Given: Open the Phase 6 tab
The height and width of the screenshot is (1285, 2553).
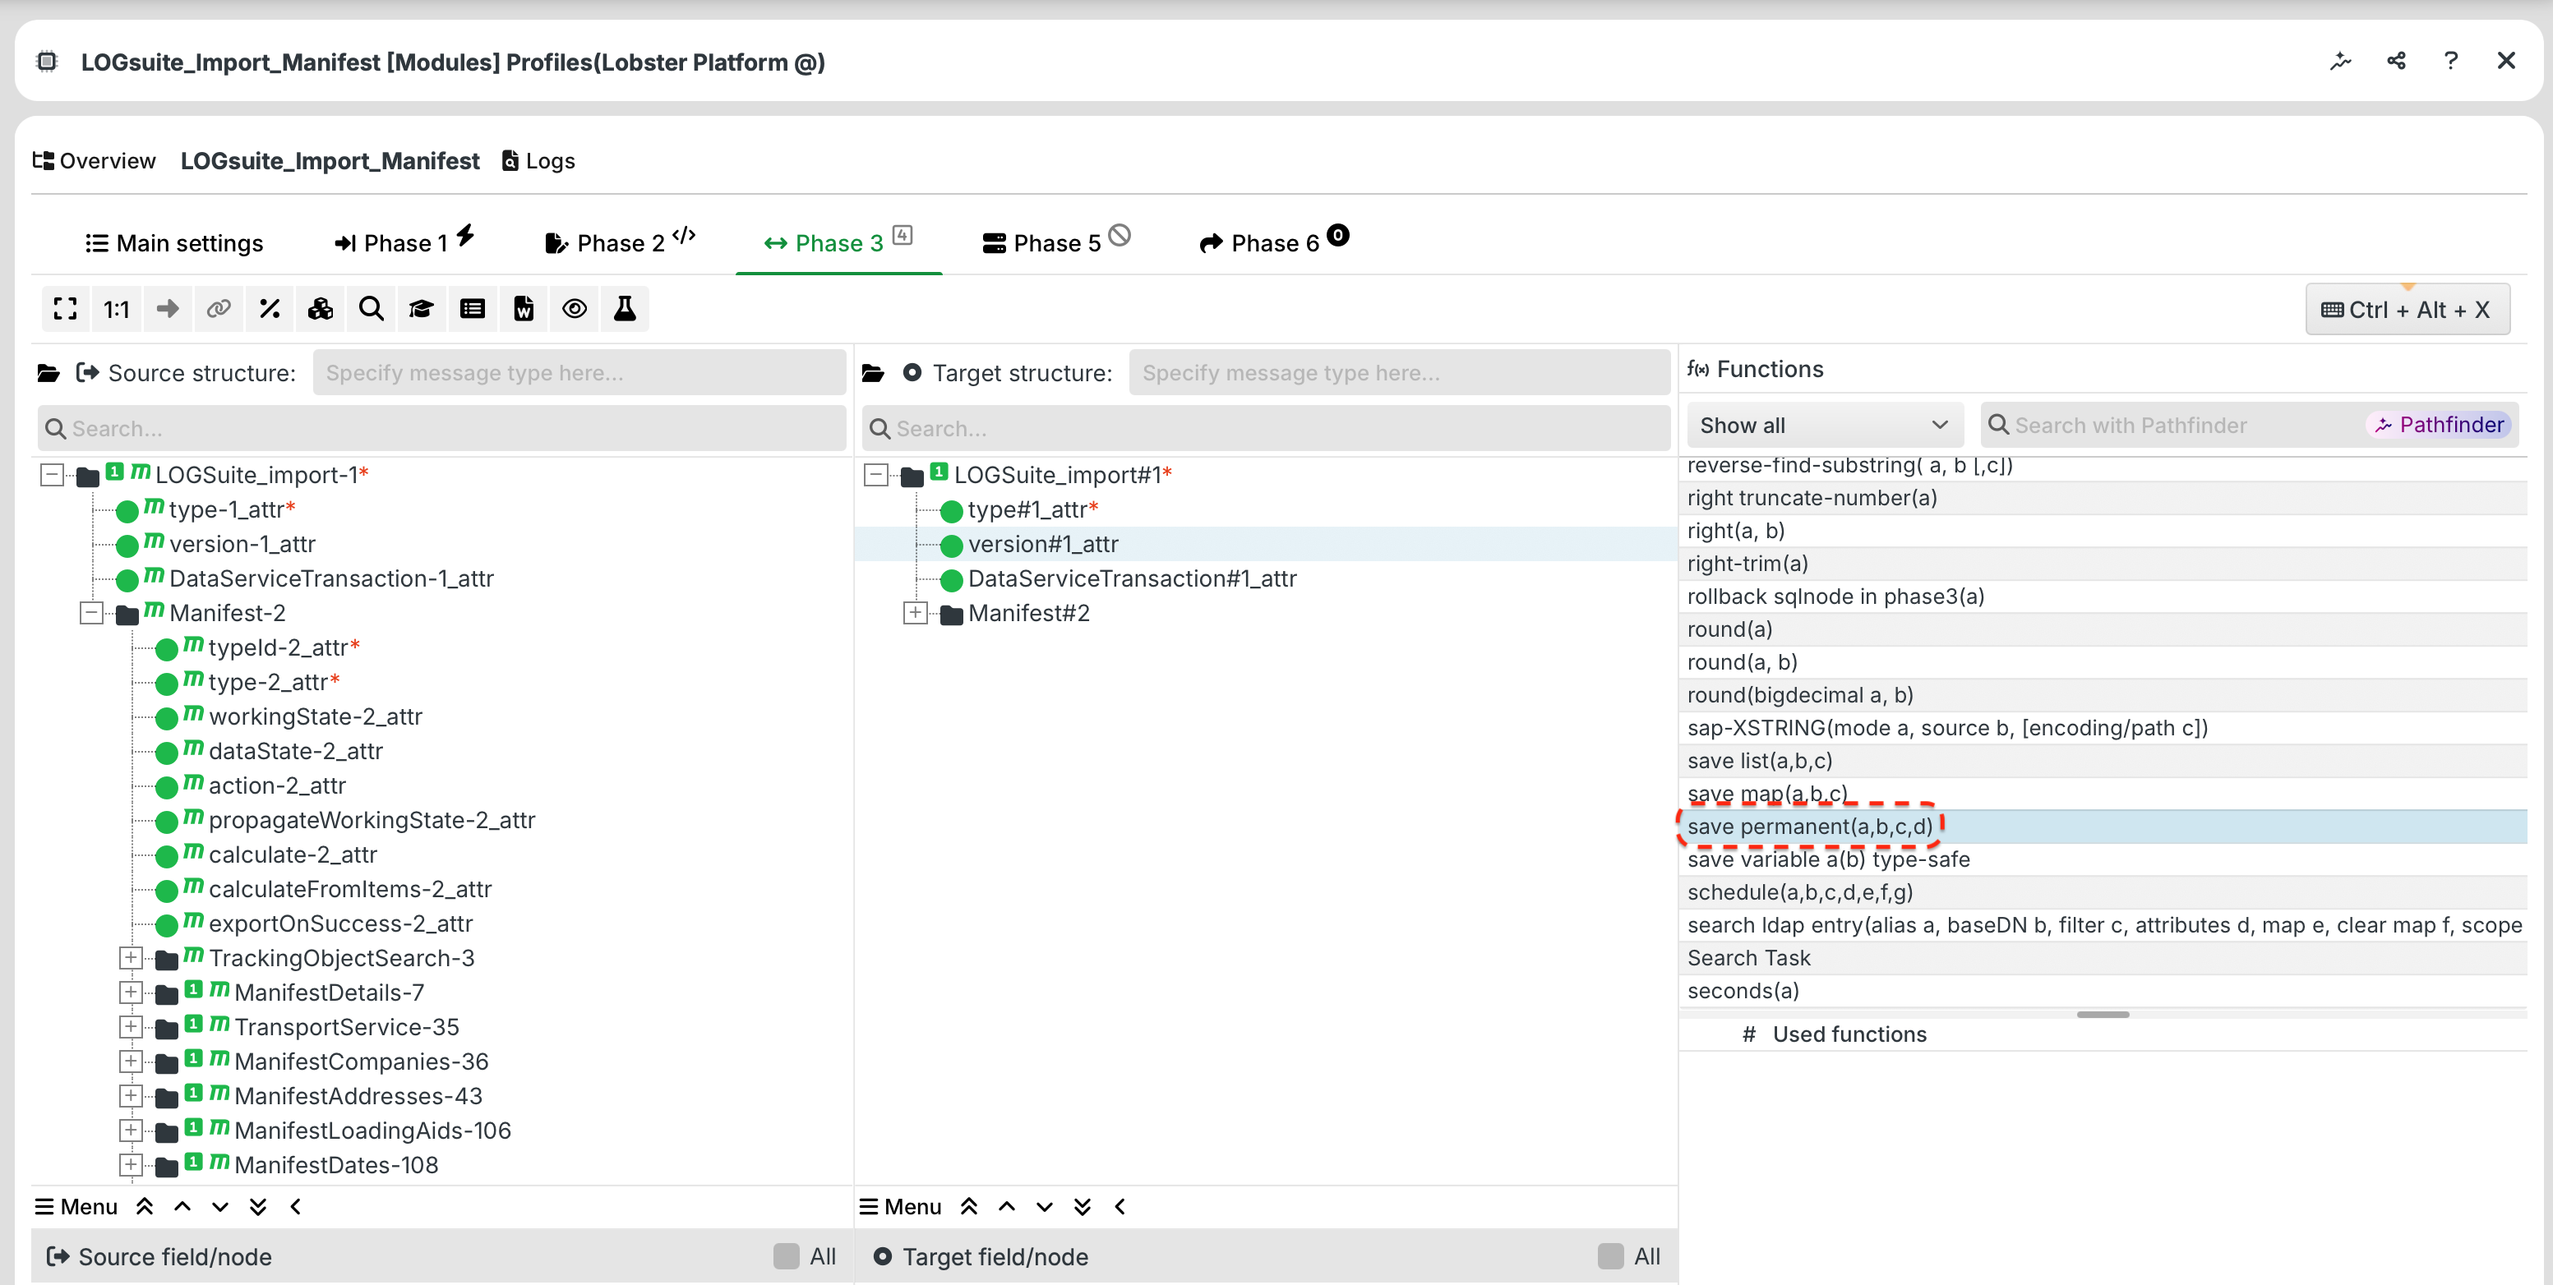Looking at the screenshot, I should [x=1275, y=242].
